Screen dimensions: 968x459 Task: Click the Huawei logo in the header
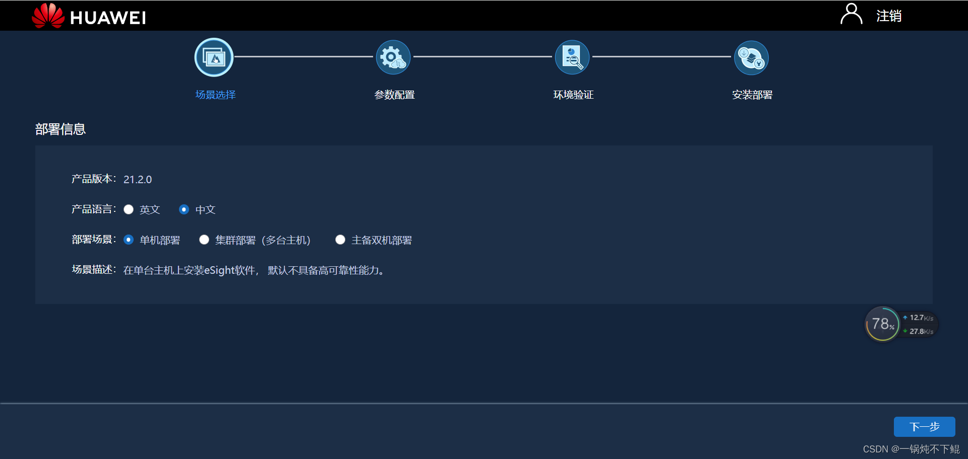88,16
